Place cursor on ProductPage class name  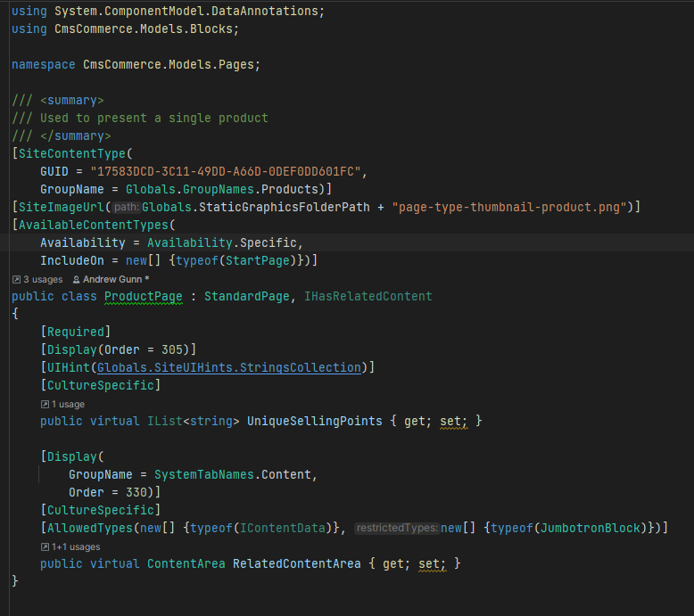(x=143, y=296)
